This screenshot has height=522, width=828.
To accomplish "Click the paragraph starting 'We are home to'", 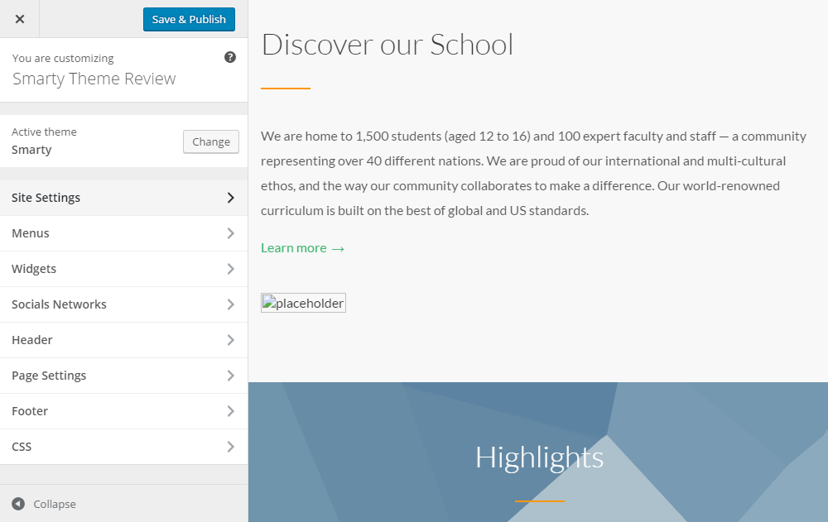I will [533, 173].
